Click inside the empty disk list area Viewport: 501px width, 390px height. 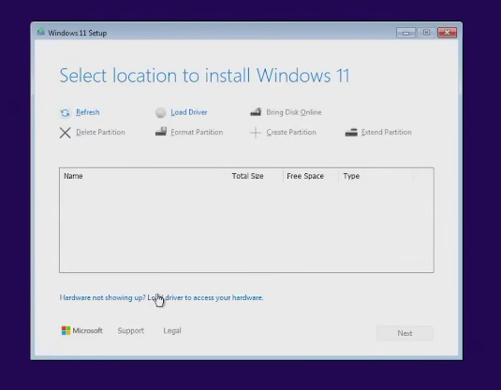[x=246, y=227]
